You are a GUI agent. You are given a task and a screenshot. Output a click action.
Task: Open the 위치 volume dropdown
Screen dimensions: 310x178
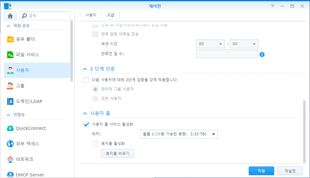pyautogui.click(x=179, y=134)
